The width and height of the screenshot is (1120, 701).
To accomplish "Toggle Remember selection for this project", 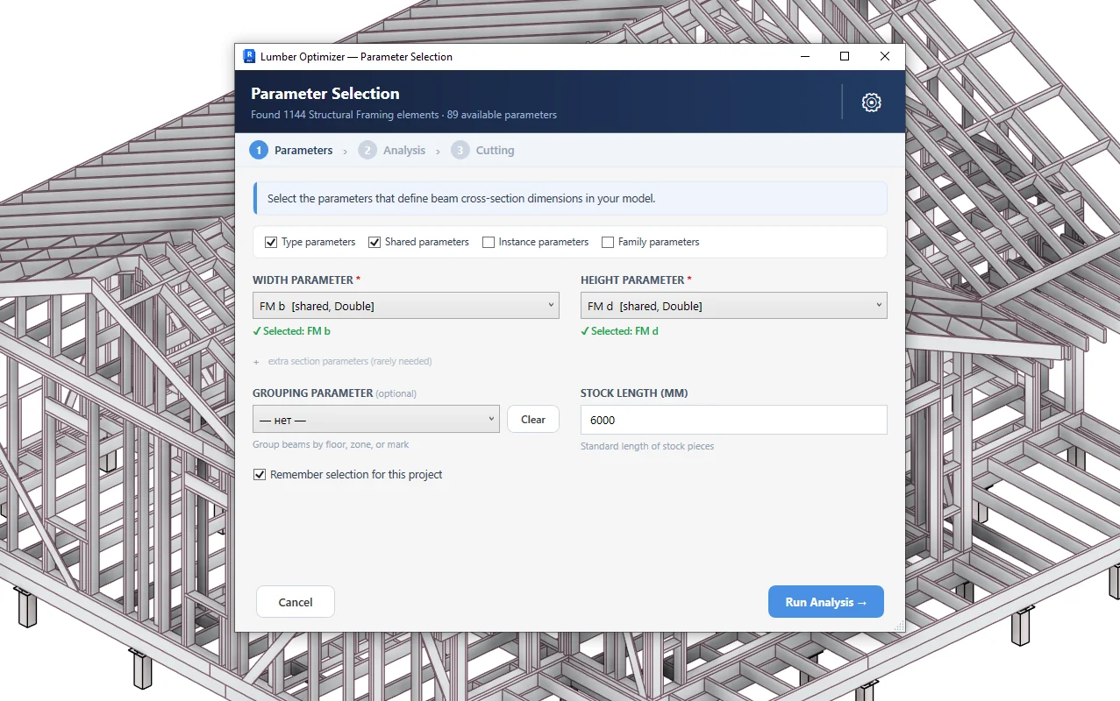I will [260, 475].
